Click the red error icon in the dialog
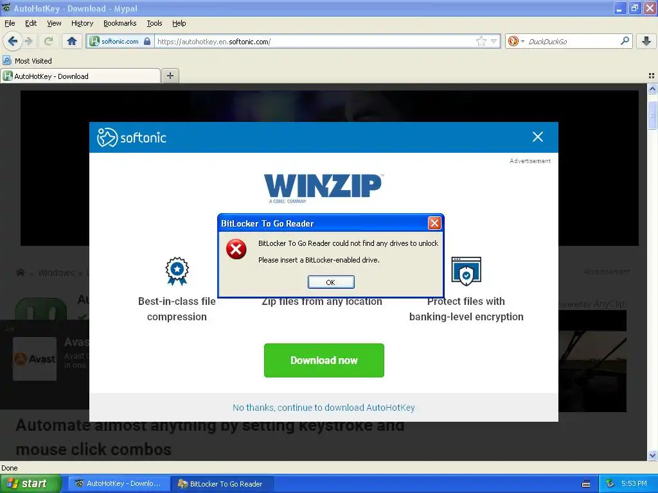Viewport: 658px width, 493px height. (x=236, y=250)
